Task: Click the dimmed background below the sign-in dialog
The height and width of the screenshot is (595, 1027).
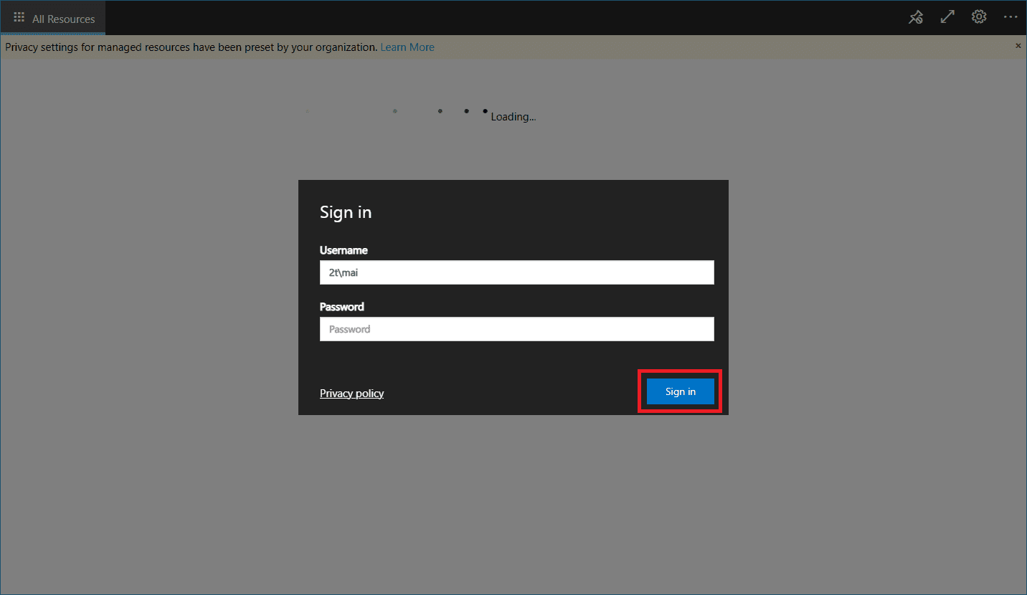Action: (x=513, y=502)
